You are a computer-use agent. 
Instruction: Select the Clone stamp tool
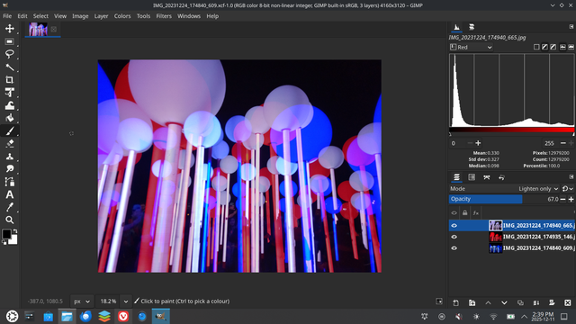click(10, 157)
